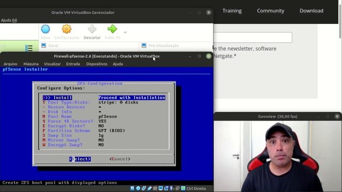Click the 'stripe: 0 disks' value

[118, 102]
